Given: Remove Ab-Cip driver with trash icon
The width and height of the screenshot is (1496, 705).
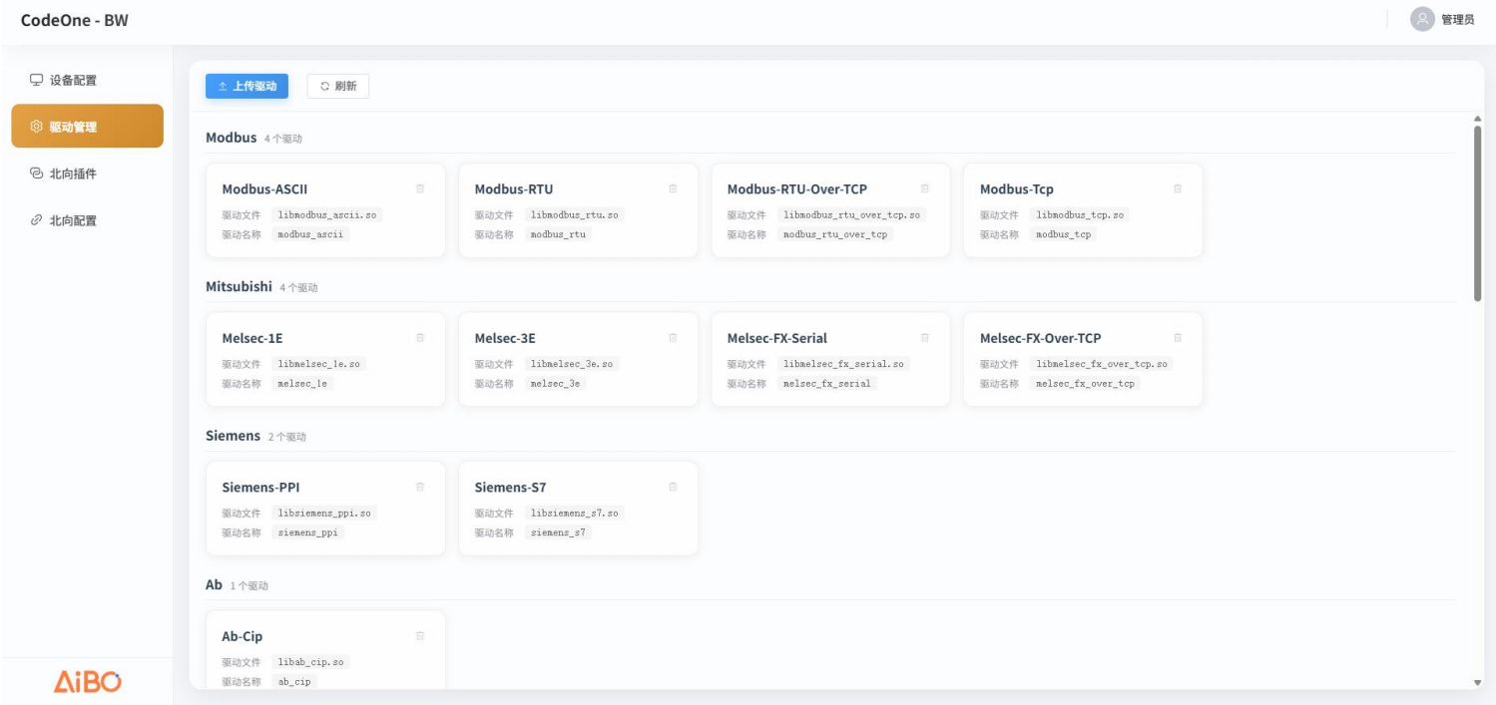Looking at the screenshot, I should point(420,636).
